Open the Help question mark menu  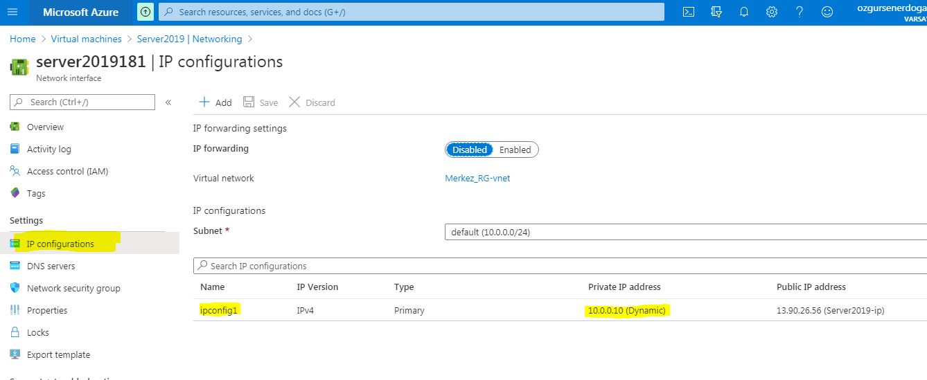click(800, 12)
